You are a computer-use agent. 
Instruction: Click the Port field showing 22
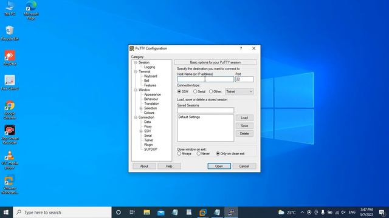pyautogui.click(x=244, y=79)
